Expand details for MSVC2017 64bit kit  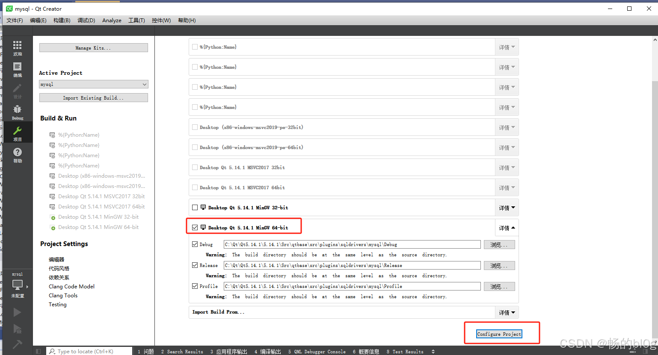pos(507,188)
